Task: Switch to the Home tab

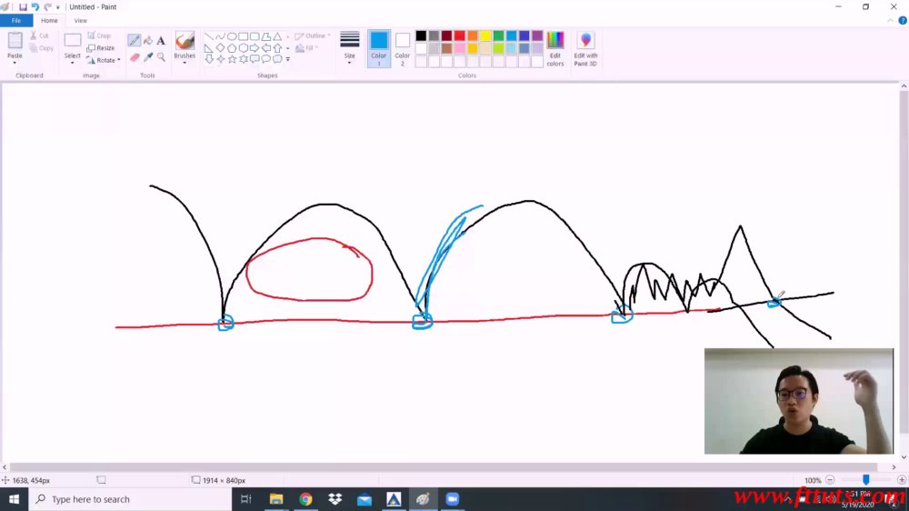Action: click(49, 20)
